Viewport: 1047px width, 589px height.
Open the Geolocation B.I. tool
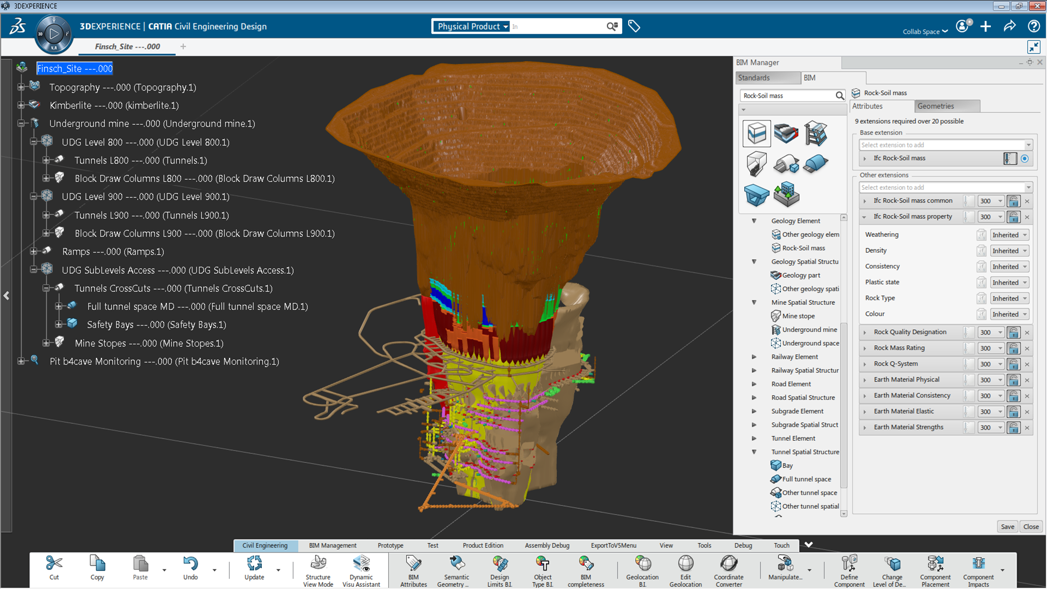(x=642, y=570)
